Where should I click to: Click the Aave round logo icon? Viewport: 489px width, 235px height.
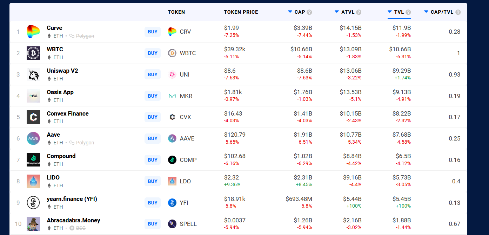33,138
